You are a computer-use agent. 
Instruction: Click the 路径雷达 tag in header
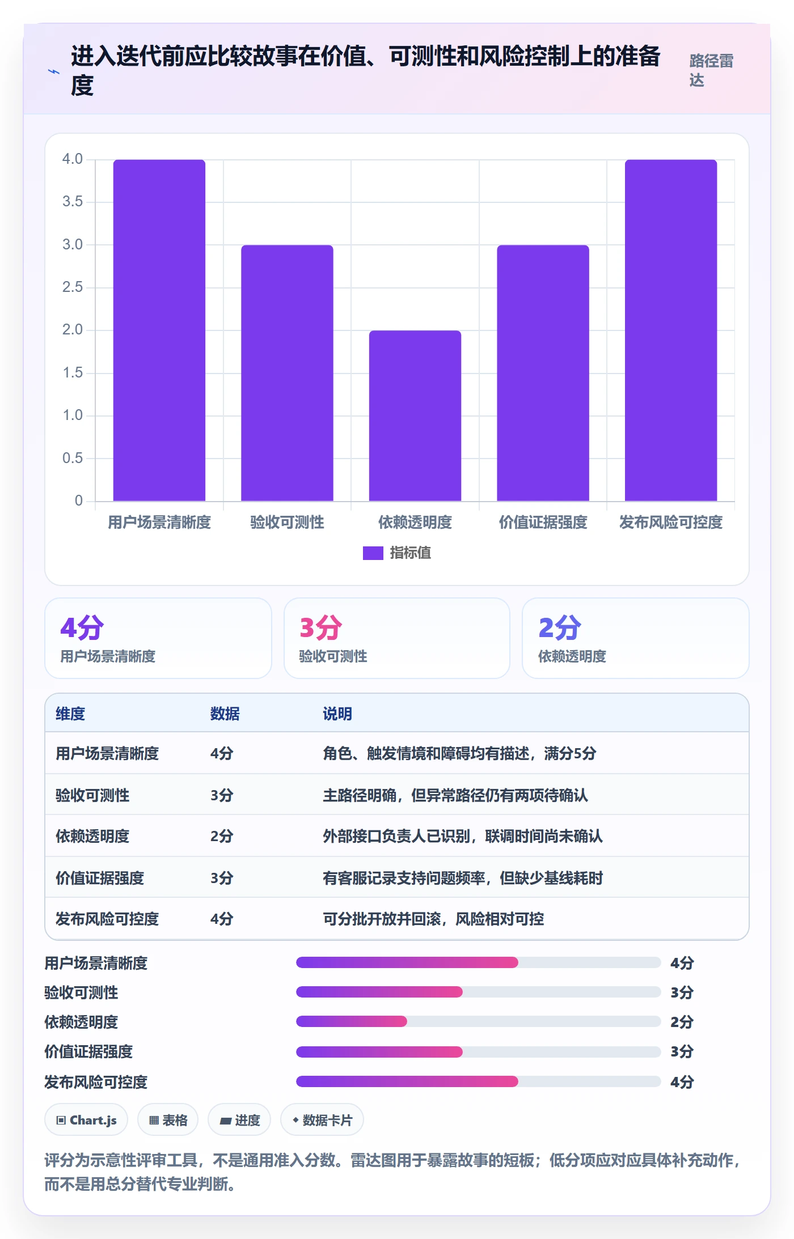click(712, 70)
